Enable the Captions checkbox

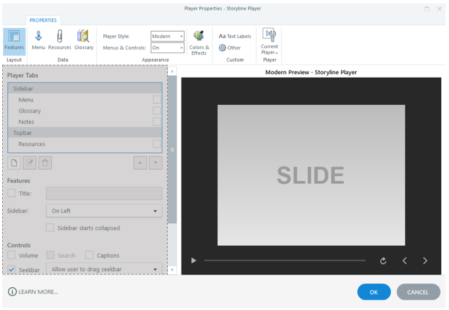pos(89,255)
